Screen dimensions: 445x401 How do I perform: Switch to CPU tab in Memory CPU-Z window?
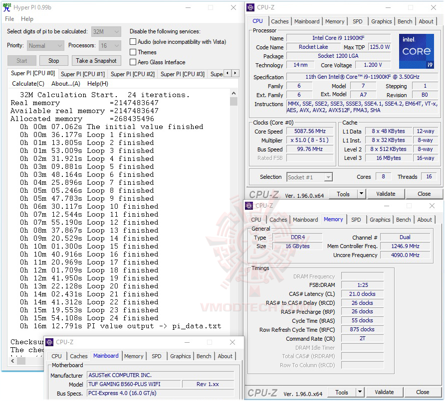point(256,220)
